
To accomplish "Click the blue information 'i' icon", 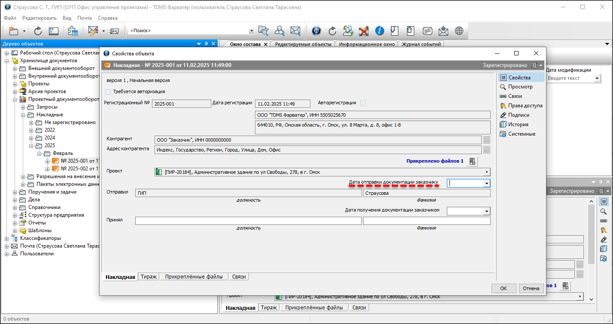I will coord(379,31).
